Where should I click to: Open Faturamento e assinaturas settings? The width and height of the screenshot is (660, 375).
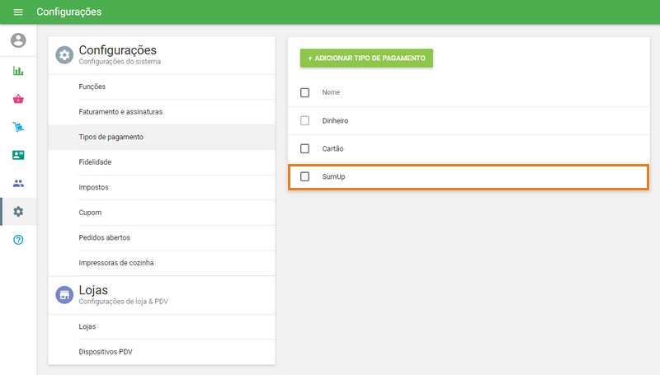point(162,112)
